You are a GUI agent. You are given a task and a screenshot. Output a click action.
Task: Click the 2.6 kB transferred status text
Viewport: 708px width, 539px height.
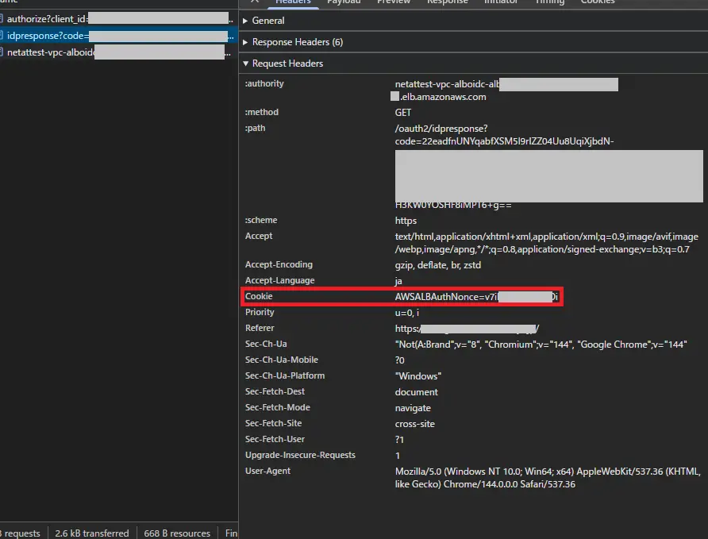tap(91, 533)
